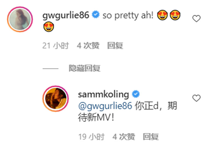Open gwgurlie86's profile picture story
218x146 pixels.
20,19
